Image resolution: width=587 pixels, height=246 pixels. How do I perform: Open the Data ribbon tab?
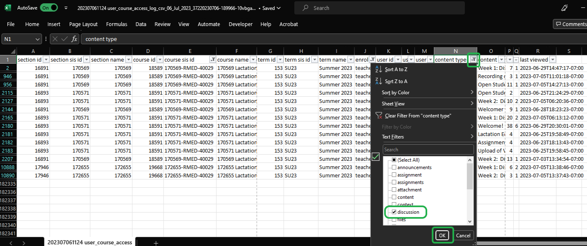pyautogui.click(x=141, y=24)
